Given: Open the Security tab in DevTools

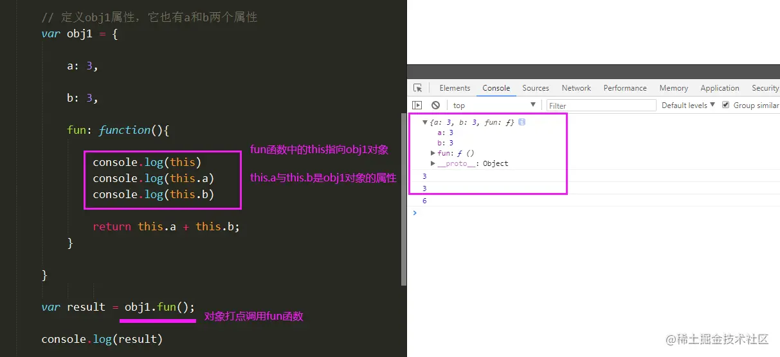Looking at the screenshot, I should point(765,88).
